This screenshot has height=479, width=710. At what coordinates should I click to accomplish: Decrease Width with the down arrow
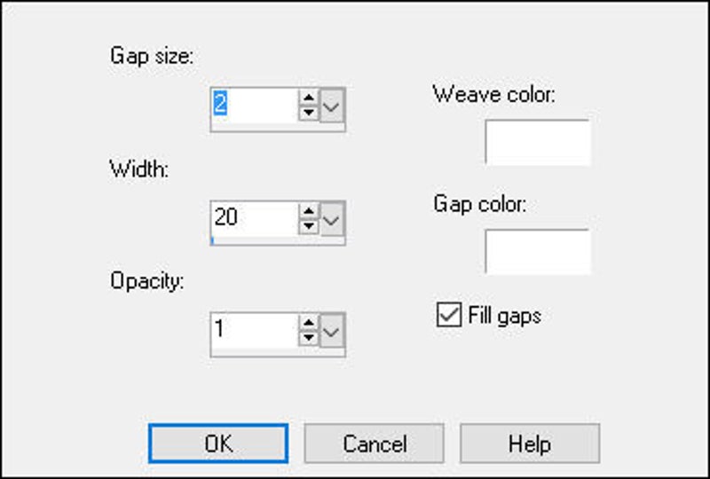click(308, 225)
